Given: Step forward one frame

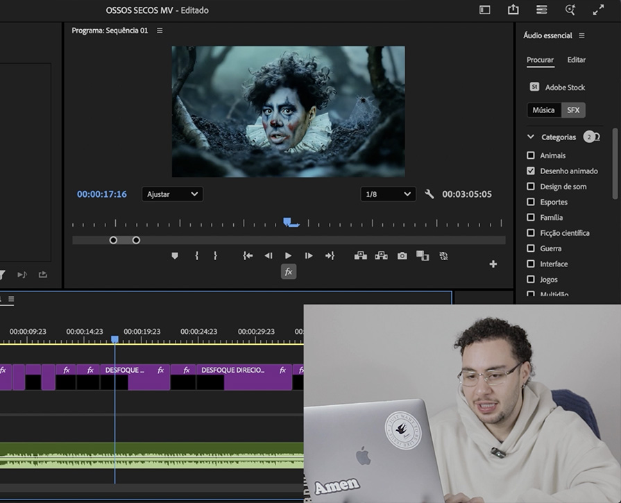Looking at the screenshot, I should point(309,256).
